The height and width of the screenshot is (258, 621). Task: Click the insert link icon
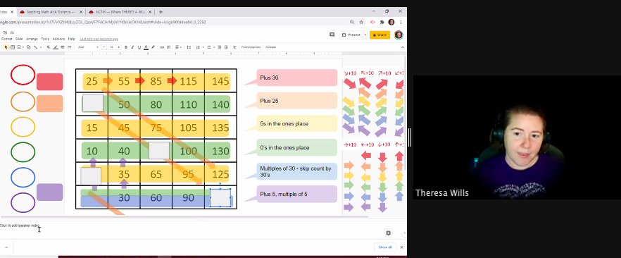click(x=162, y=47)
